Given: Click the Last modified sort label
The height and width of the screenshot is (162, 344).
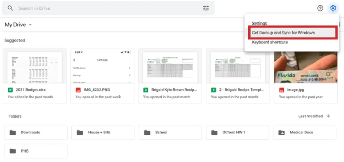Looking at the screenshot, I should pyautogui.click(x=310, y=116).
